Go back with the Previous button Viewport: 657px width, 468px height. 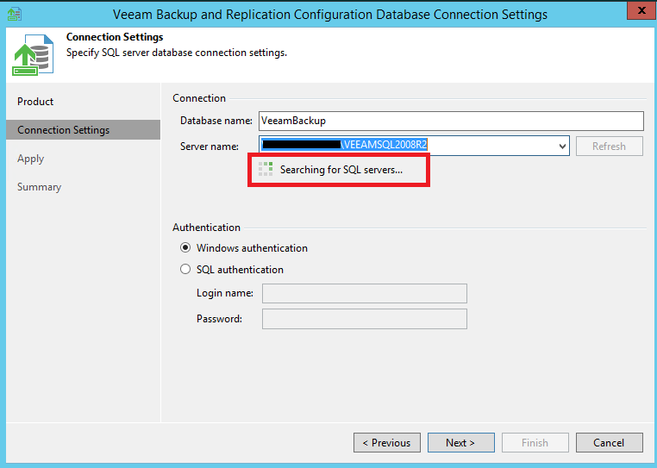coord(387,442)
